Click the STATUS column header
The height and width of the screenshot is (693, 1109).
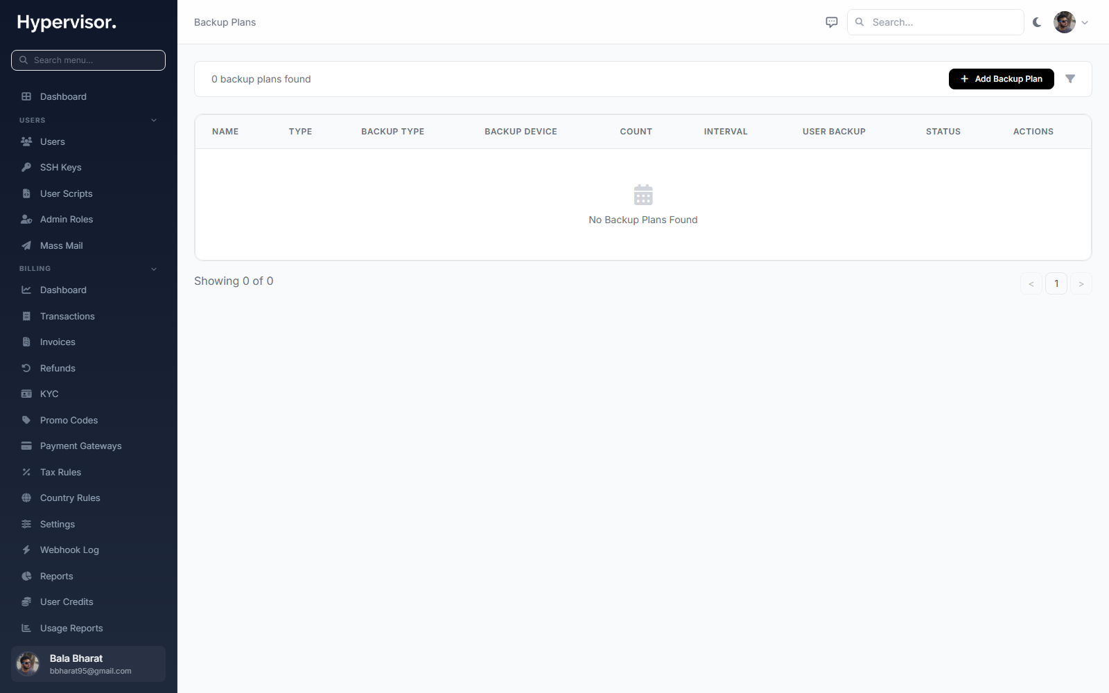pyautogui.click(x=943, y=132)
